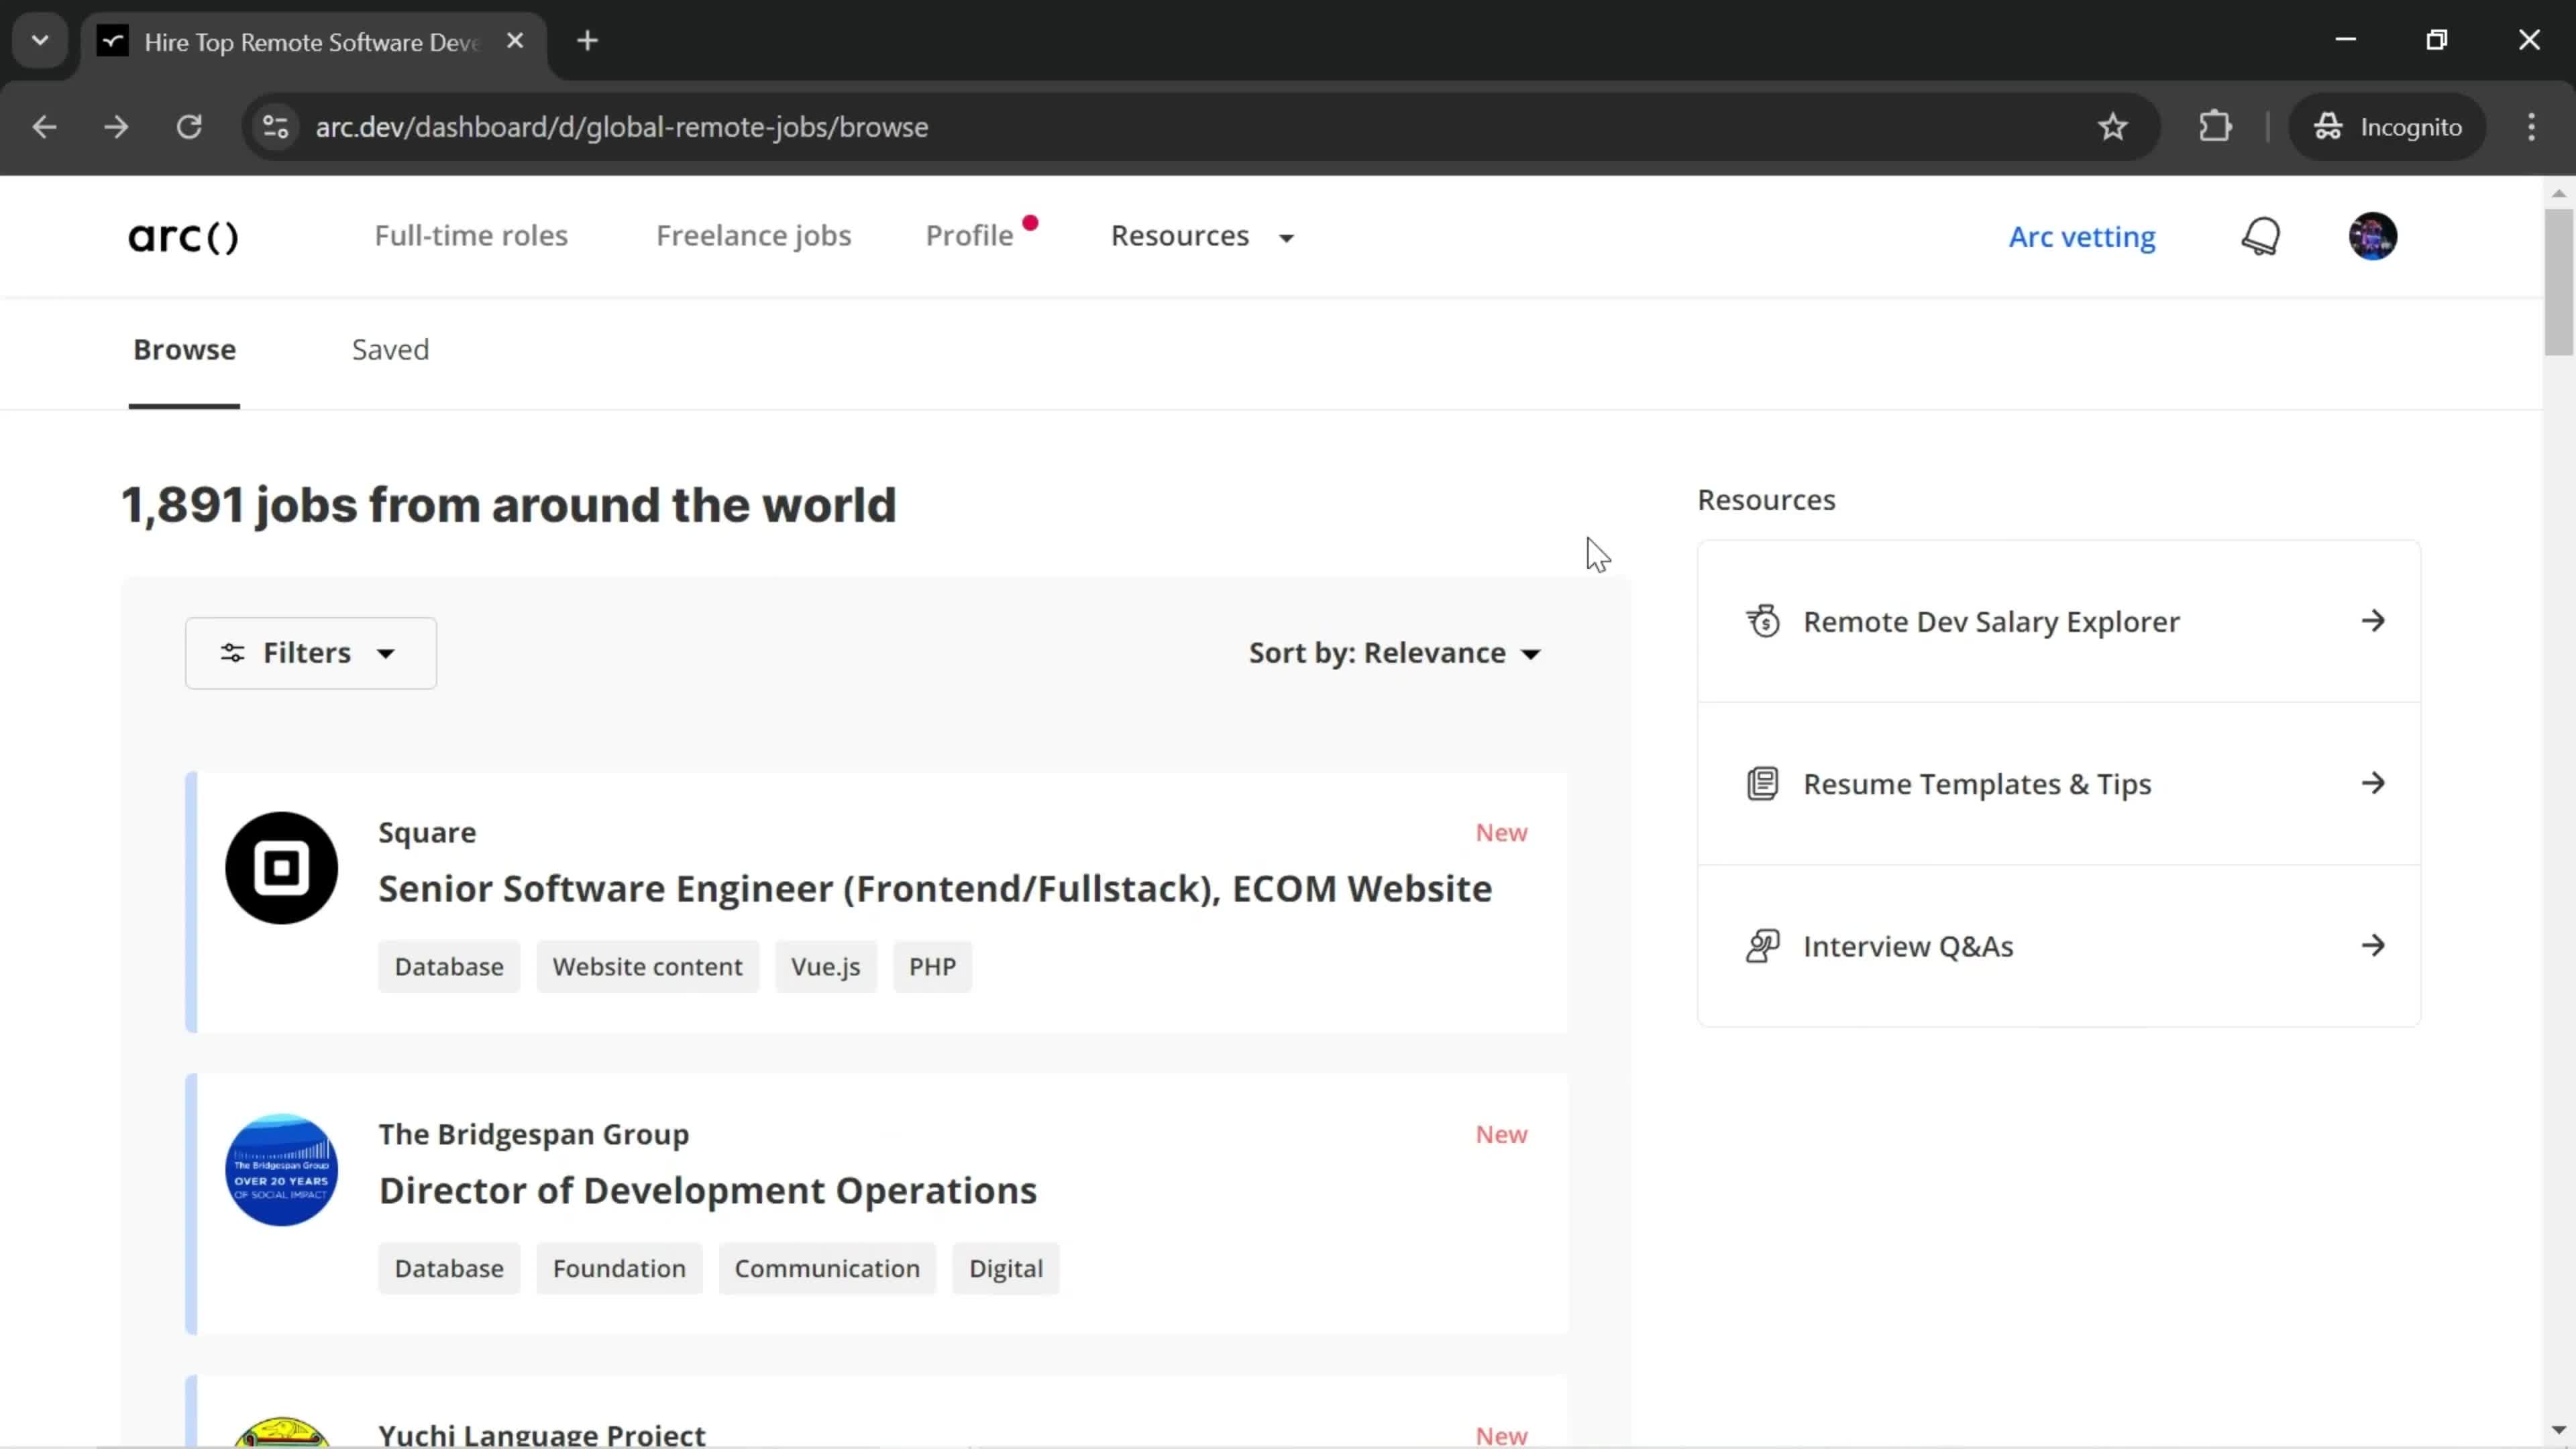The width and height of the screenshot is (2576, 1449).
Task: Click the Vue.js skill tag
Action: [826, 967]
